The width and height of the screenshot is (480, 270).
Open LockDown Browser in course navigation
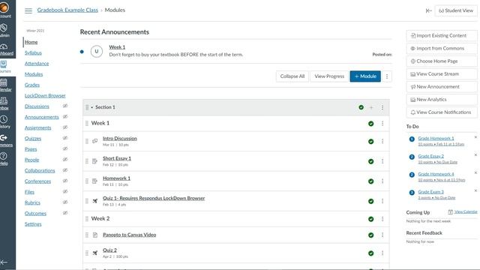click(x=45, y=96)
